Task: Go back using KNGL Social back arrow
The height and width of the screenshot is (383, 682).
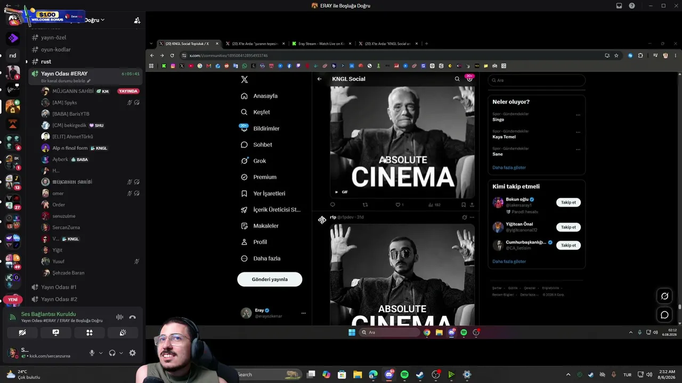Action: pos(319,79)
